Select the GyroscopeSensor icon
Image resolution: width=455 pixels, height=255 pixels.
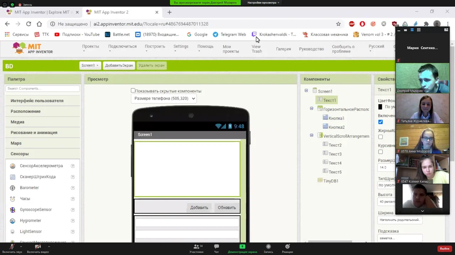[x=13, y=210]
